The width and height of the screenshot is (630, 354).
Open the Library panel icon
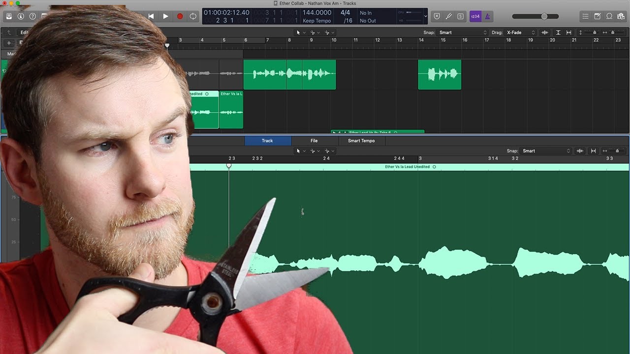[x=9, y=16]
